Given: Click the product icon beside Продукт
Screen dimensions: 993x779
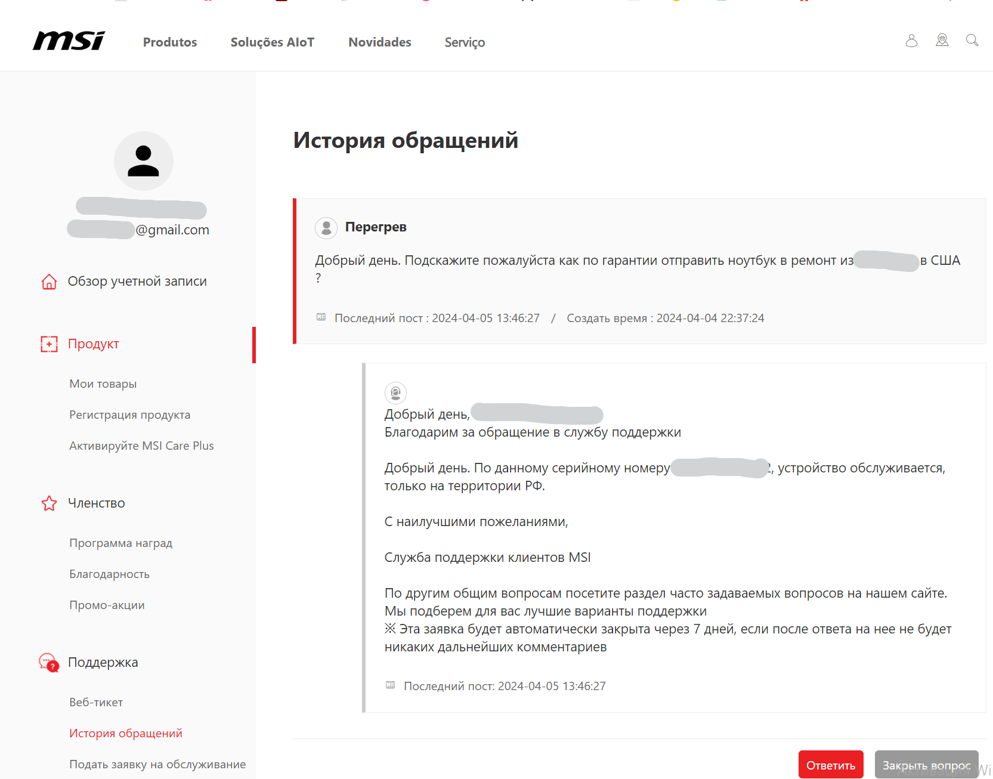Looking at the screenshot, I should [49, 344].
